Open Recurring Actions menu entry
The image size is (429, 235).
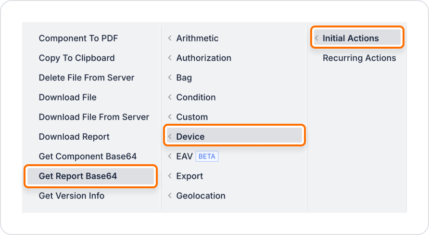[x=359, y=58]
